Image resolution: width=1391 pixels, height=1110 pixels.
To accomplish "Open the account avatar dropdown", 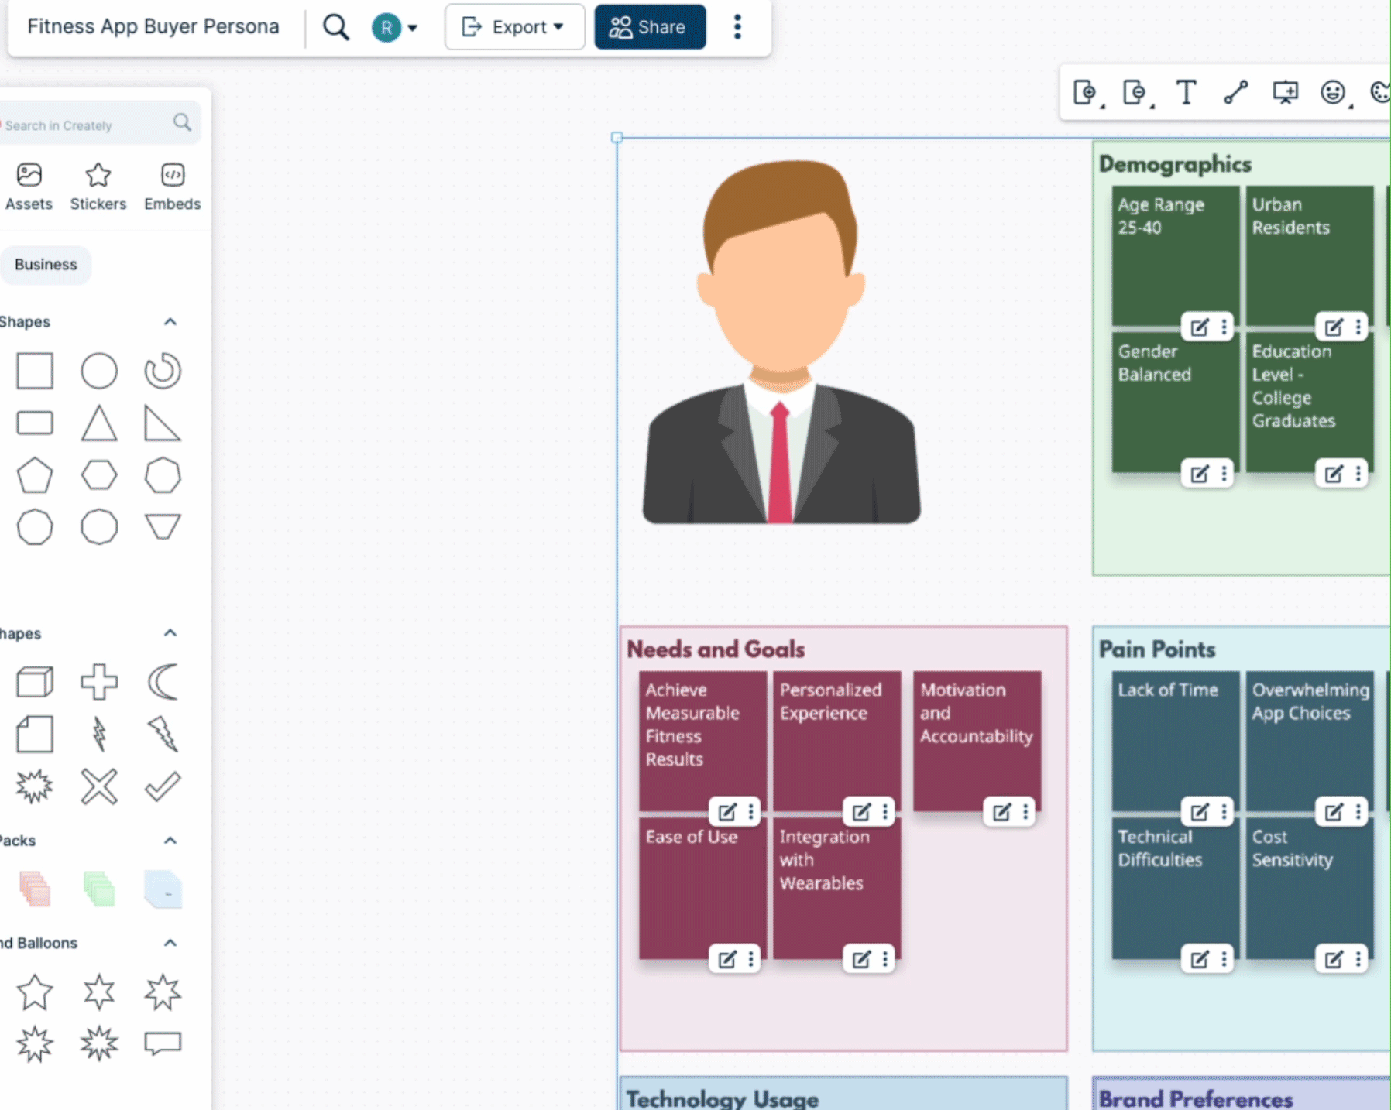I will click(397, 26).
